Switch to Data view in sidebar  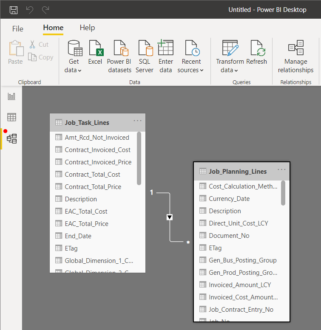point(11,117)
